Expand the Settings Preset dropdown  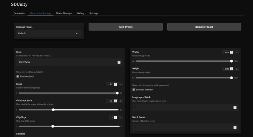coord(49,33)
